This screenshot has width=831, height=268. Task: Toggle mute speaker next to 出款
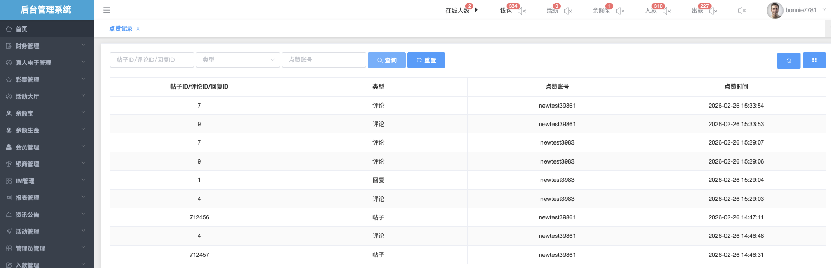click(713, 11)
